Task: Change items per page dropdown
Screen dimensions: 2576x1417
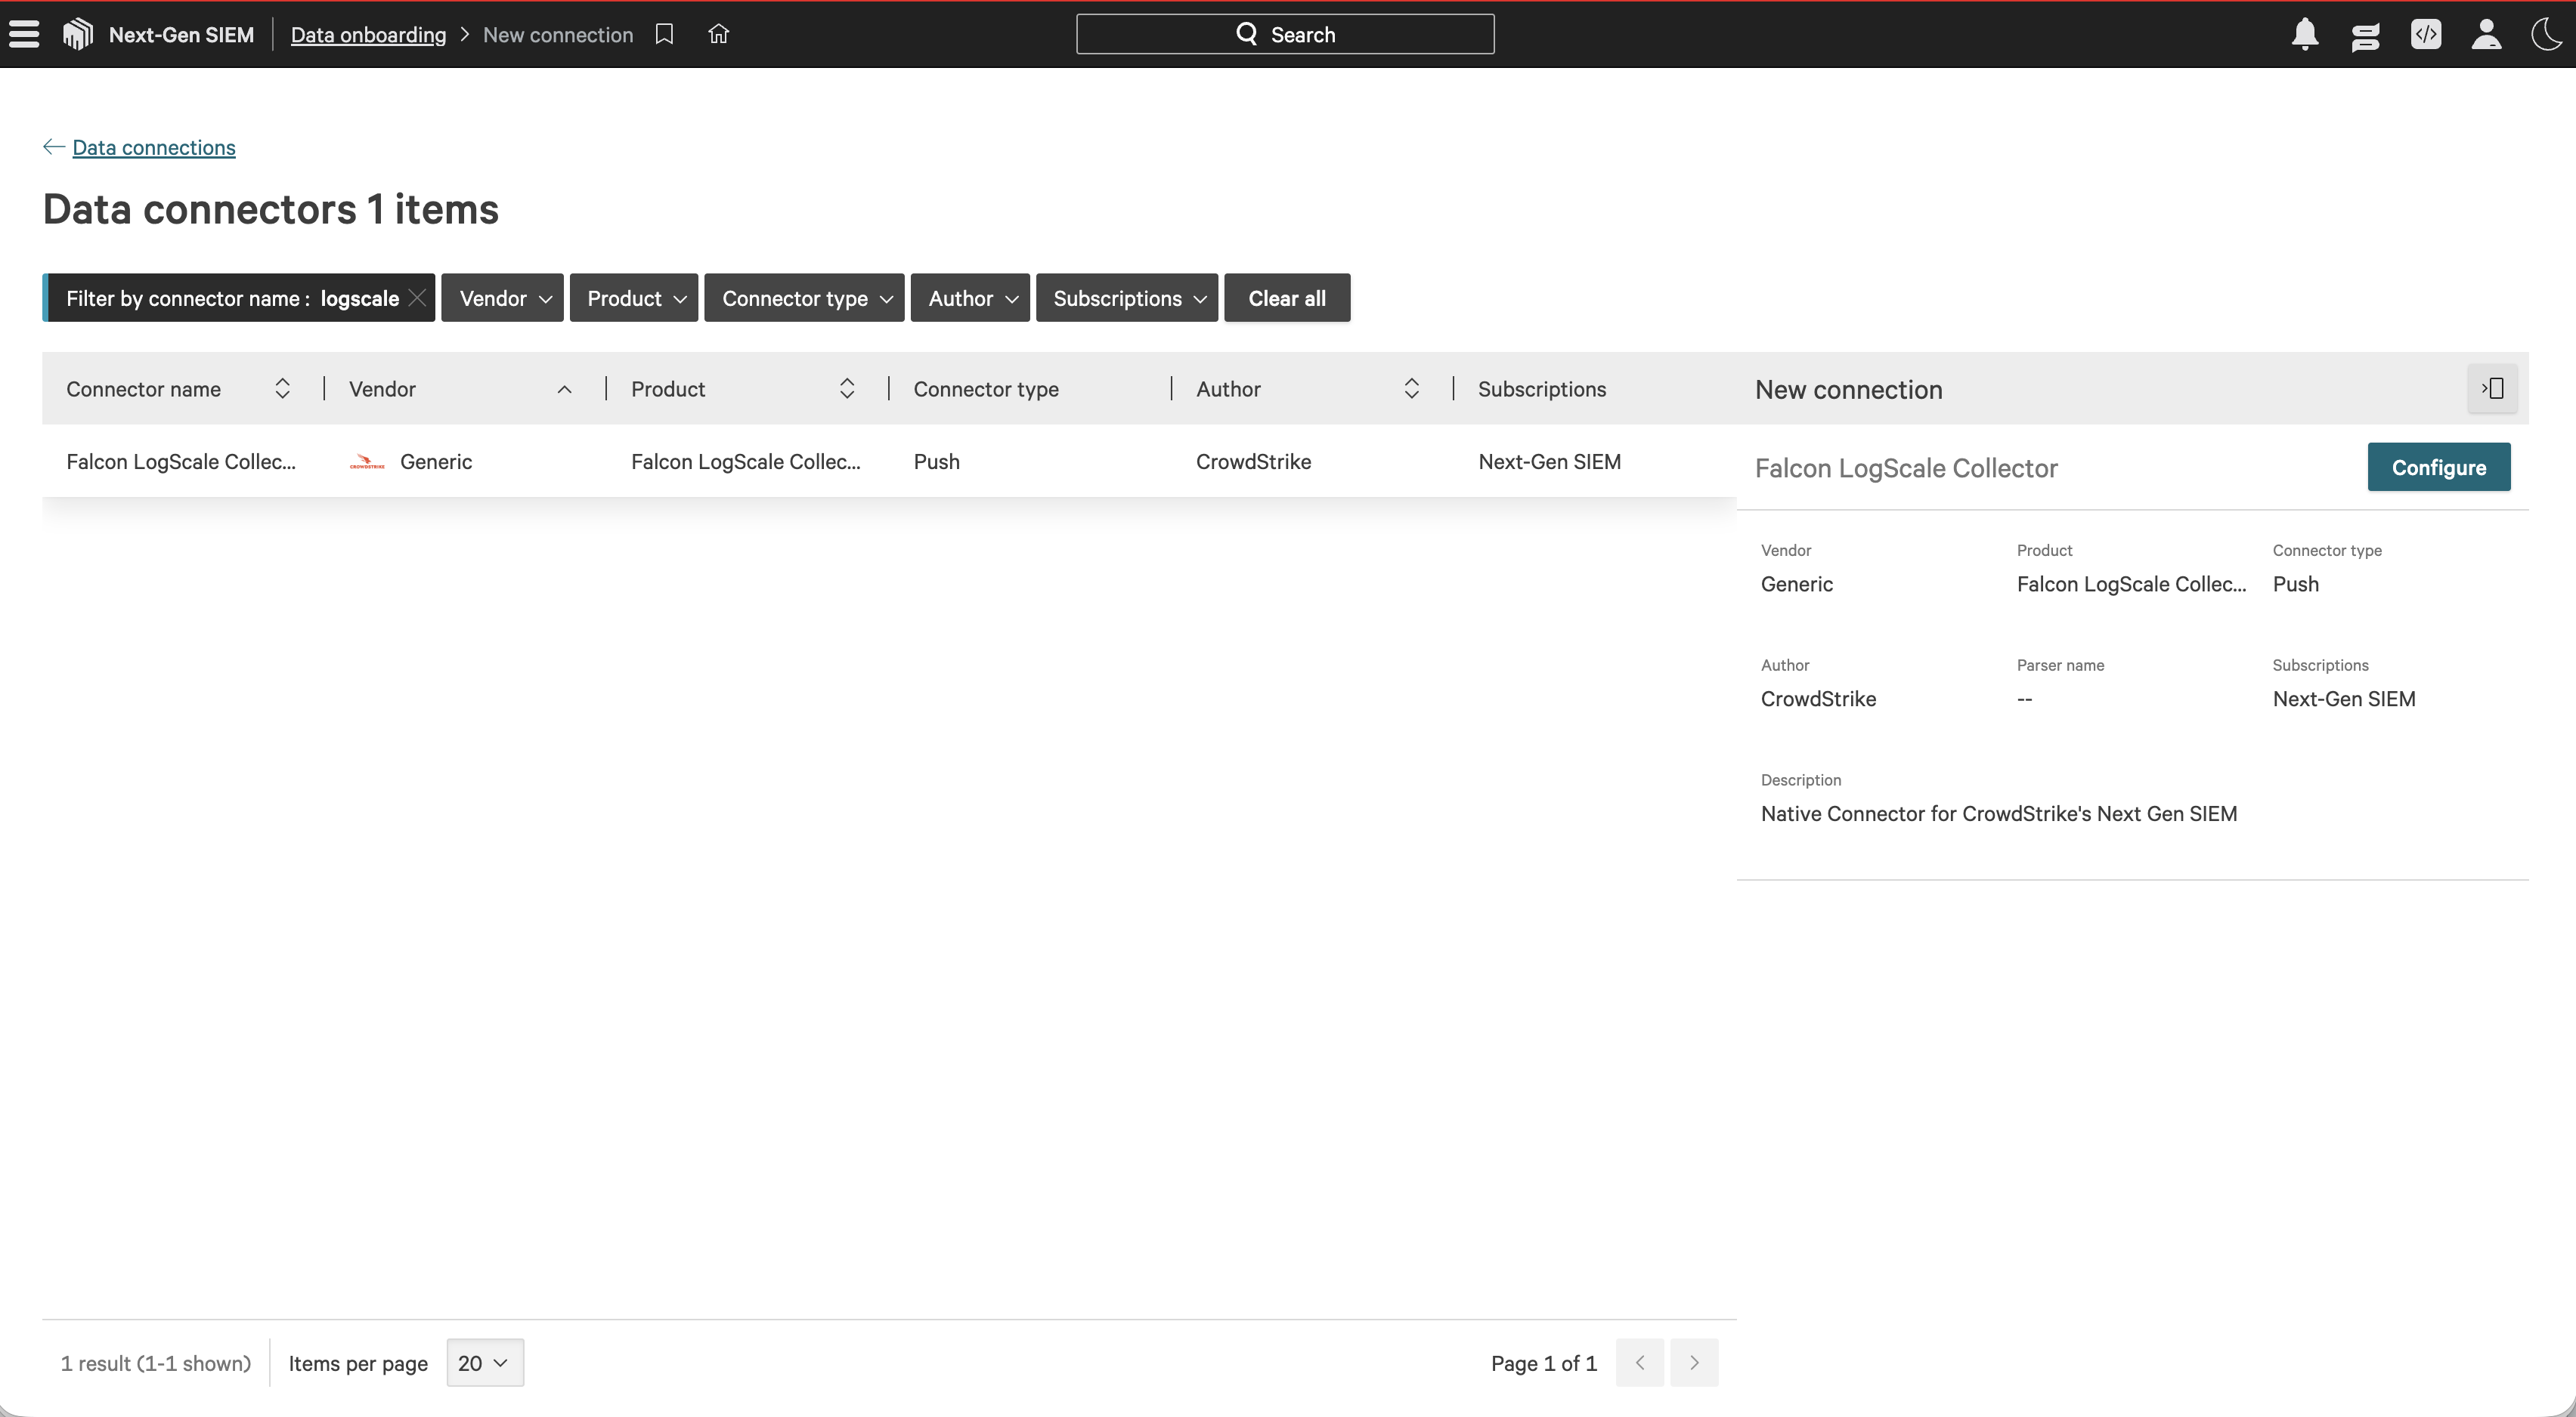Action: click(485, 1363)
